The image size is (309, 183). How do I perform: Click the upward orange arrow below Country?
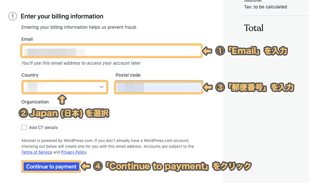pyautogui.click(x=61, y=99)
